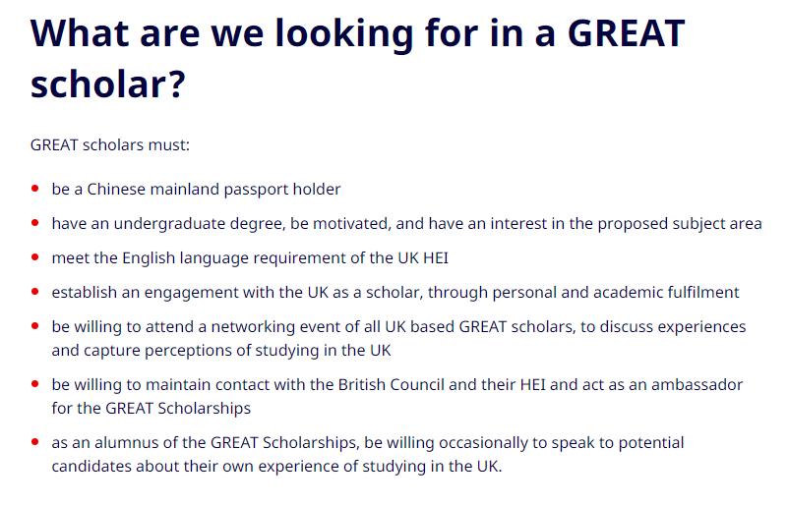The image size is (788, 506).
Task: Click the heading 'What are we looking for'
Action: tap(357, 33)
